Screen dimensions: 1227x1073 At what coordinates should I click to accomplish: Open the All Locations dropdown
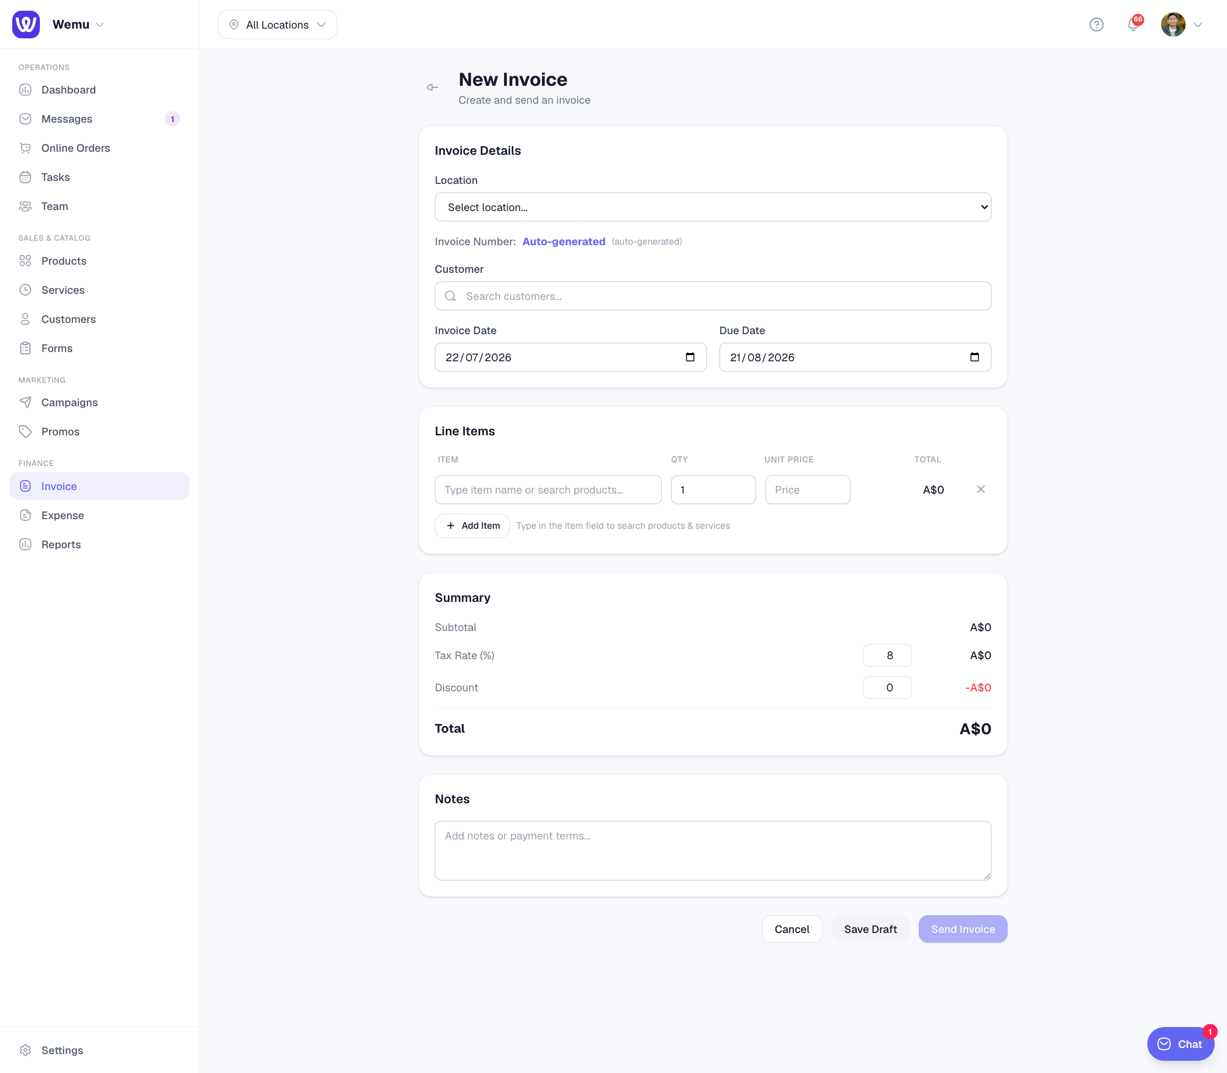click(278, 25)
